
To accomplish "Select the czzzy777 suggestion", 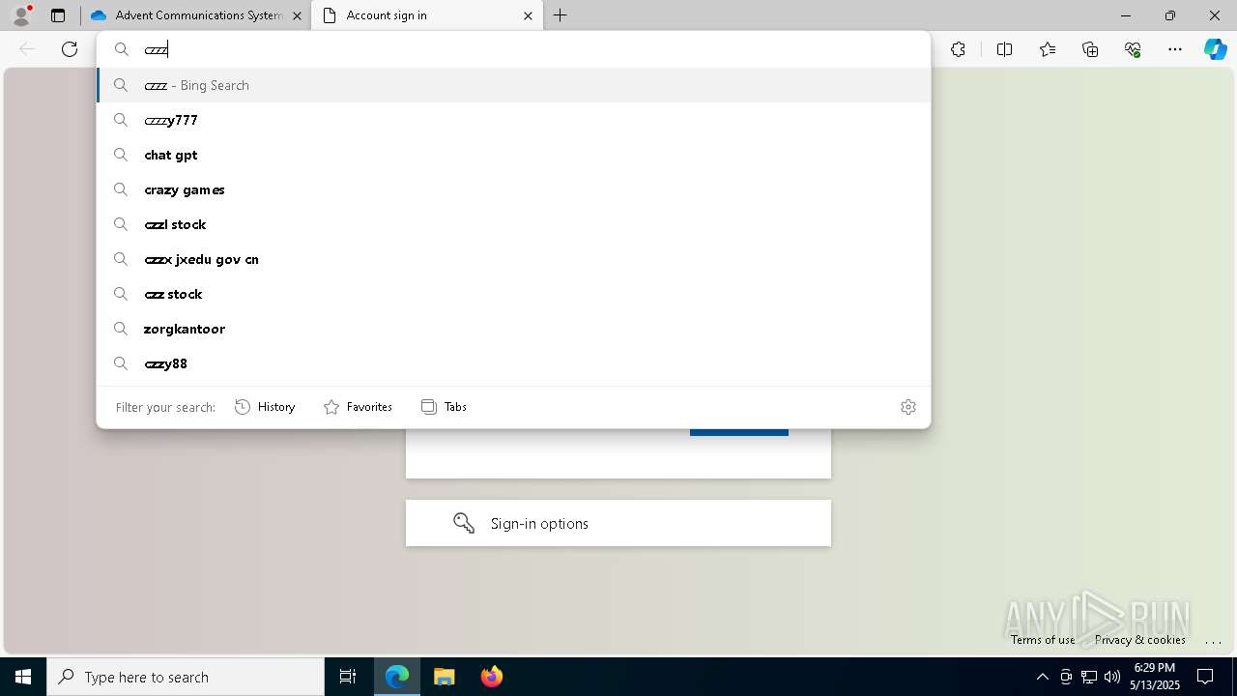I will pyautogui.click(x=514, y=120).
